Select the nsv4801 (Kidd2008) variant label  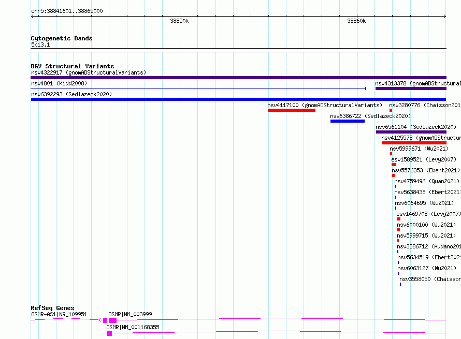(59, 83)
